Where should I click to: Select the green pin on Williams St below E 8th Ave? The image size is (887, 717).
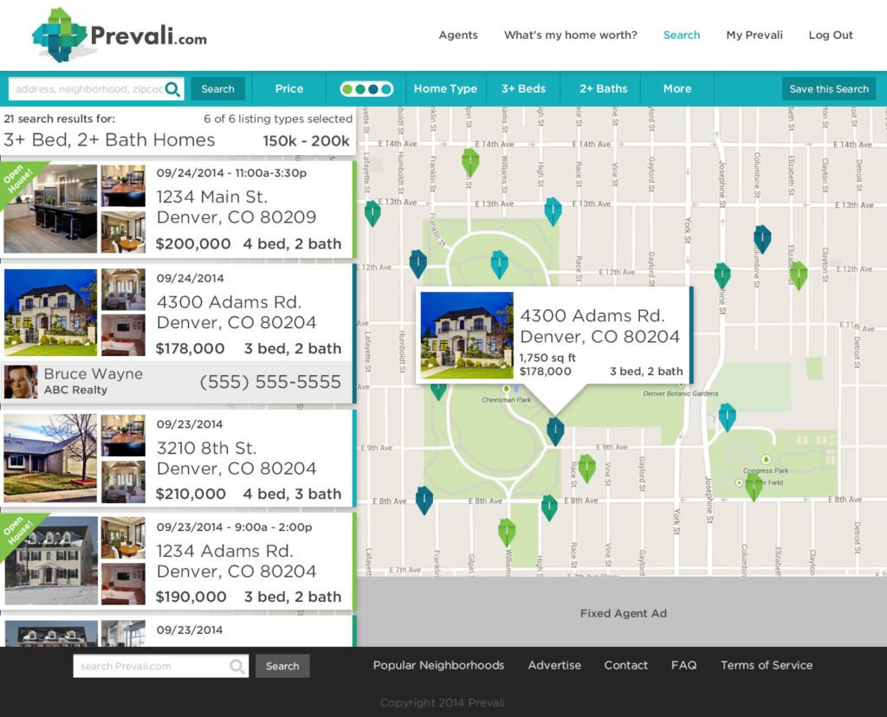pyautogui.click(x=507, y=533)
